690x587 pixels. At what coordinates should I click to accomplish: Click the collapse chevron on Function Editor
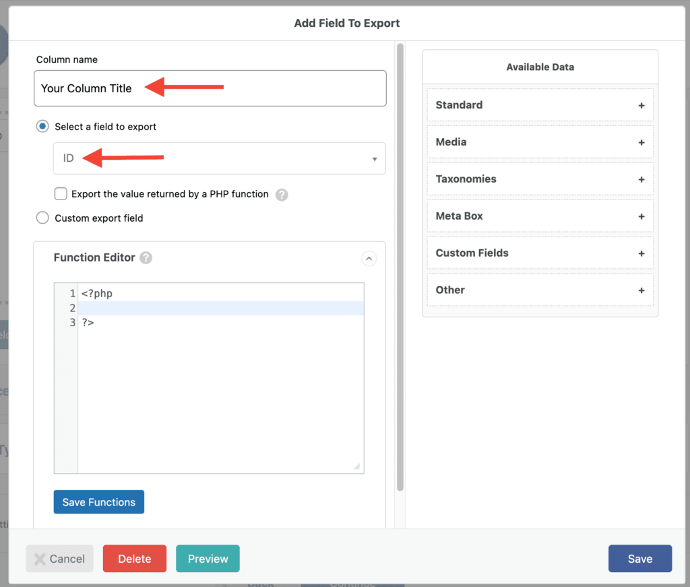[x=369, y=258]
